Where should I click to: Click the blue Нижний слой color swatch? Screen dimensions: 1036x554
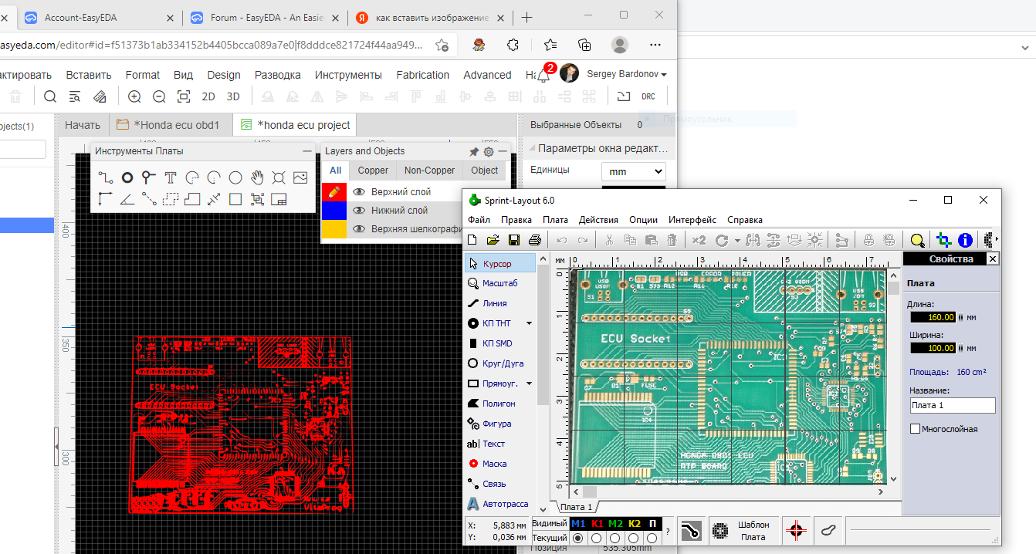point(333,211)
